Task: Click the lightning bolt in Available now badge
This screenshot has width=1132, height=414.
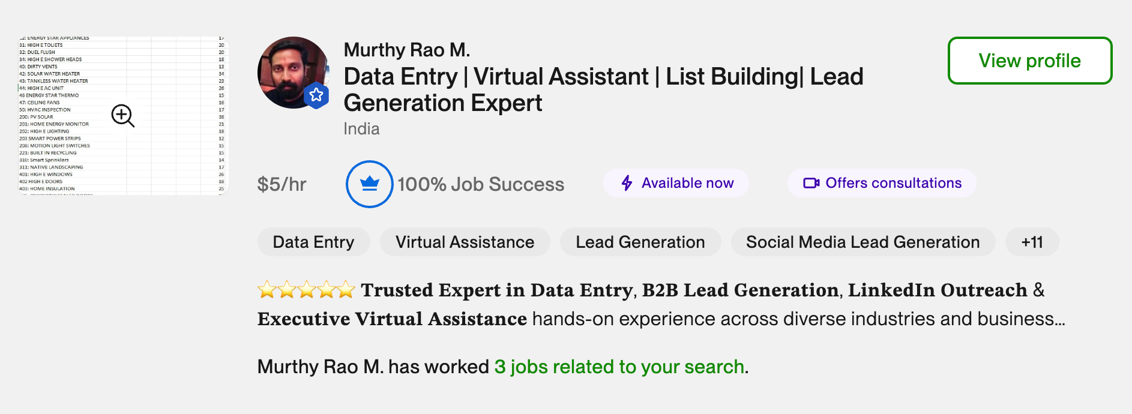Action: click(626, 182)
